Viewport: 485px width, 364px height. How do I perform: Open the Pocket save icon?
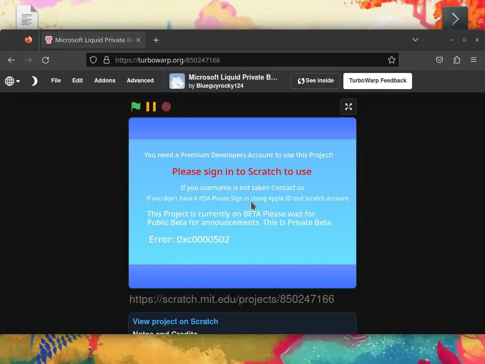pos(439,60)
